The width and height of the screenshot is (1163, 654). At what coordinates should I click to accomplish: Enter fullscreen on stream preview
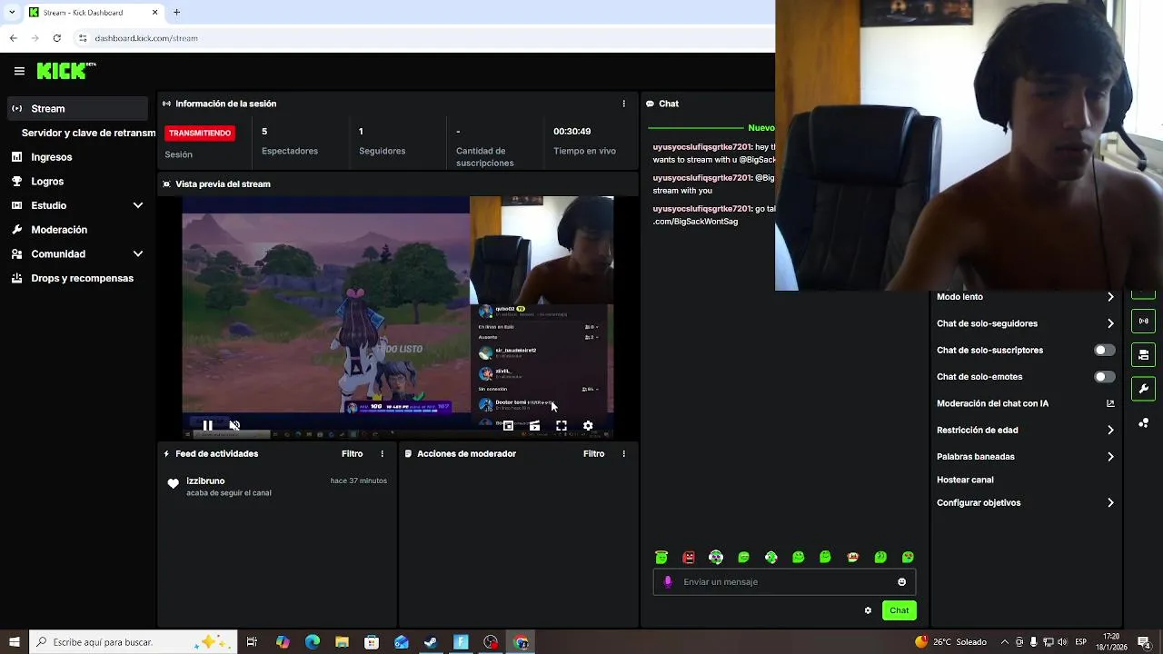[x=562, y=425]
